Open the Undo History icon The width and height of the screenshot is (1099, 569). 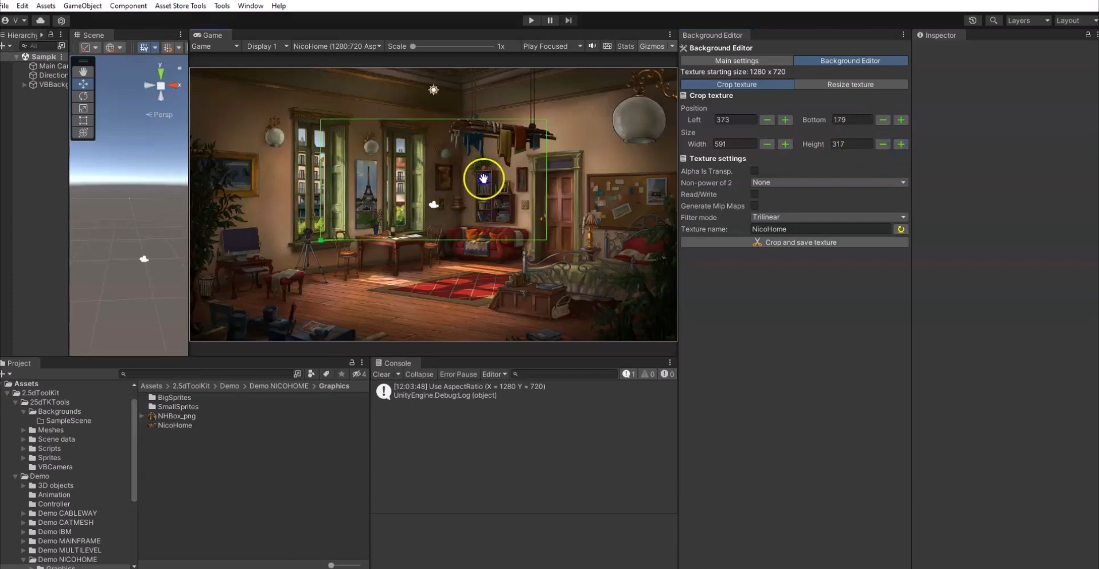[x=973, y=21]
